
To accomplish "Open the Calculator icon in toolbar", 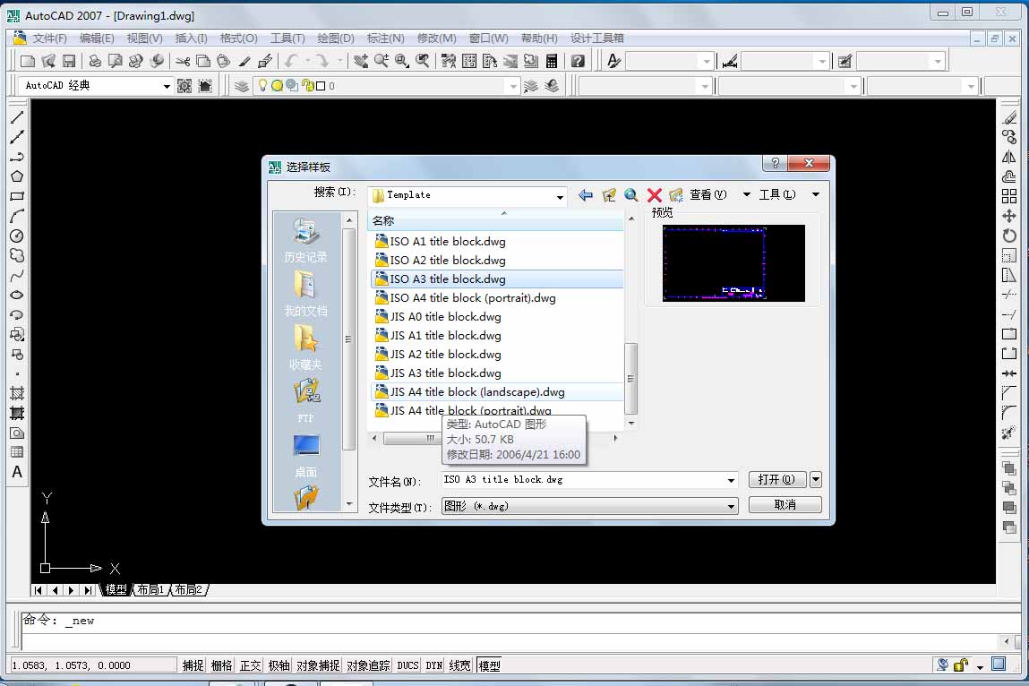I will 552,61.
